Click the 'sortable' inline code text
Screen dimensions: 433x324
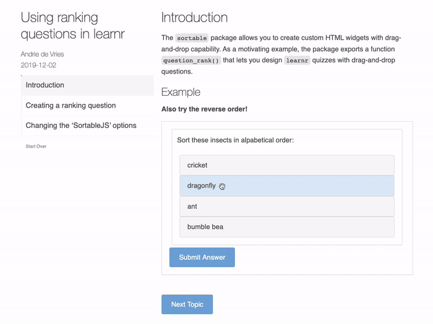(192, 38)
